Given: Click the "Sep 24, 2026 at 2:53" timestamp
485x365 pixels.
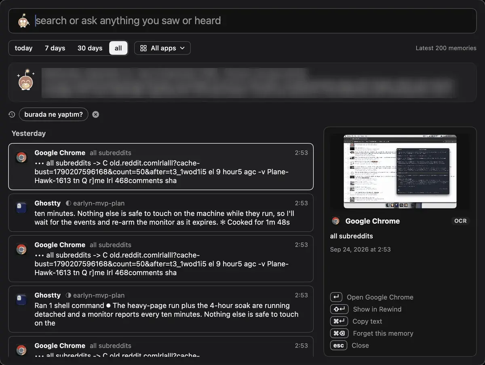Looking at the screenshot, I should (x=360, y=249).
